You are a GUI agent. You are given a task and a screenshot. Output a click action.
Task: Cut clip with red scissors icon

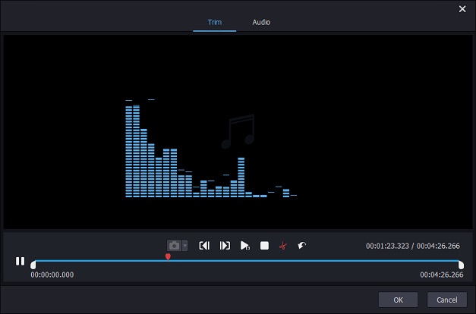283,246
